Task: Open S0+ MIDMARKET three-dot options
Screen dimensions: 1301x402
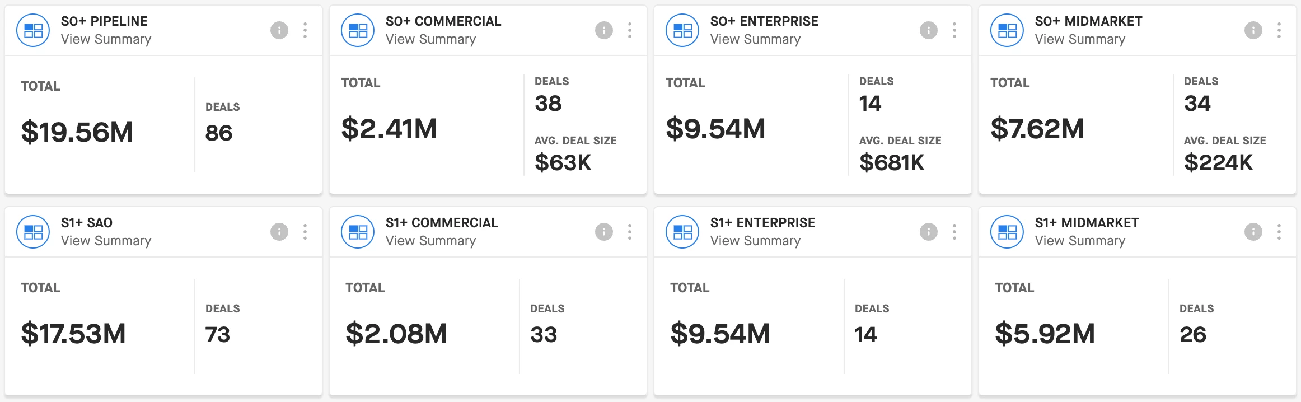Action: click(x=1279, y=30)
